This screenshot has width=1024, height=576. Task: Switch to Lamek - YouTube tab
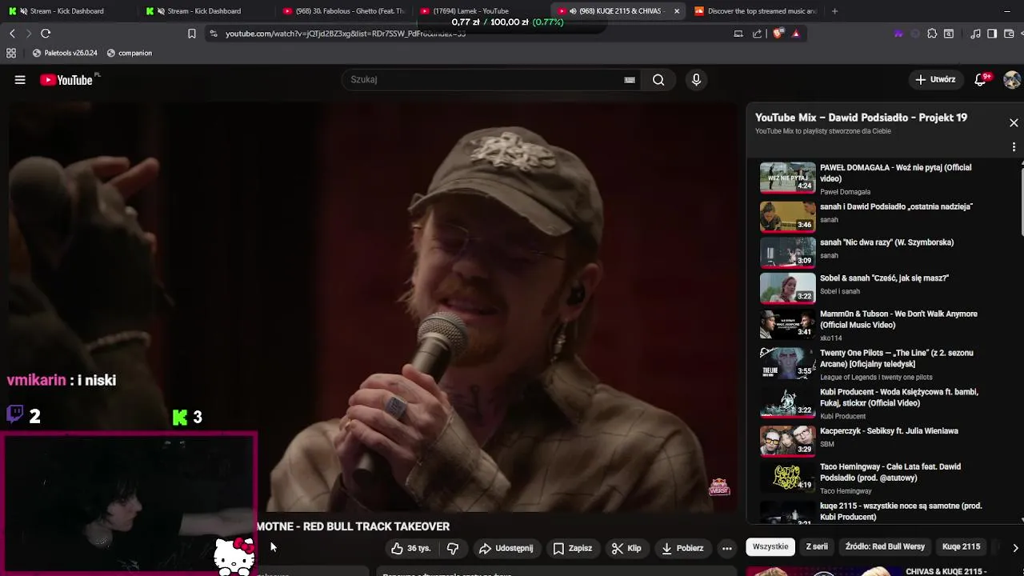pyautogui.click(x=481, y=11)
